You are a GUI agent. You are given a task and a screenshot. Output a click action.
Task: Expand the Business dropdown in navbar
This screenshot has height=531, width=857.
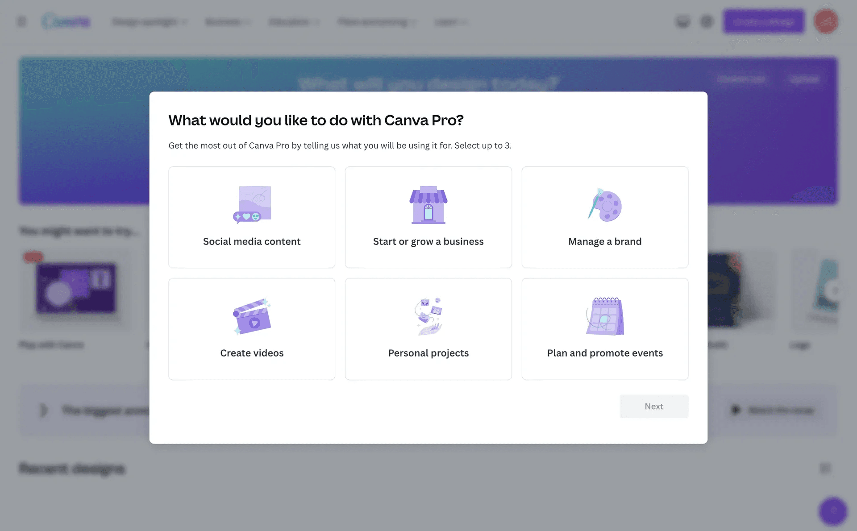228,22
